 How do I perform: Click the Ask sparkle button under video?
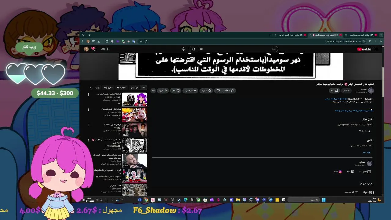coord(191,90)
